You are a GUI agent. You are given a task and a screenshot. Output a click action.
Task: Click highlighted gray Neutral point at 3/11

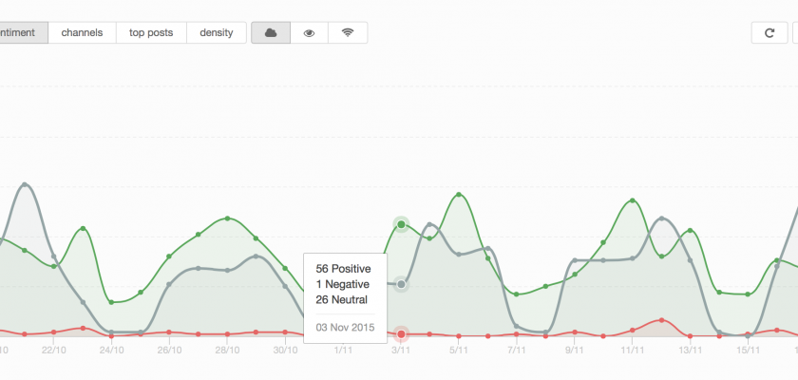[401, 284]
